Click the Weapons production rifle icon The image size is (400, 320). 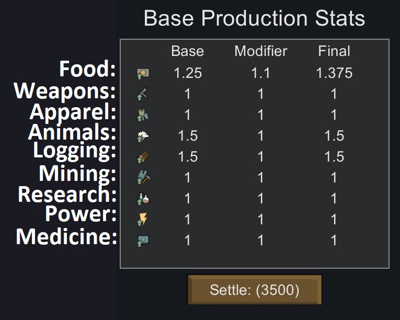pyautogui.click(x=142, y=94)
